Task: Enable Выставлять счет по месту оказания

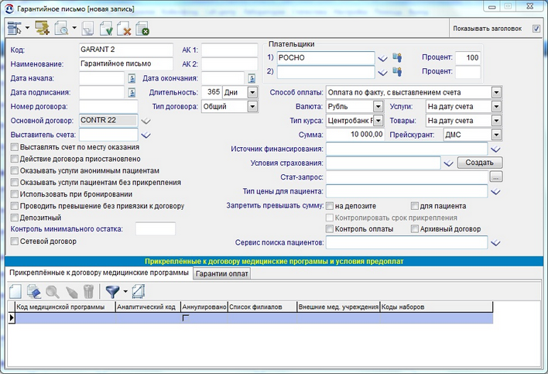Action: tap(15, 147)
